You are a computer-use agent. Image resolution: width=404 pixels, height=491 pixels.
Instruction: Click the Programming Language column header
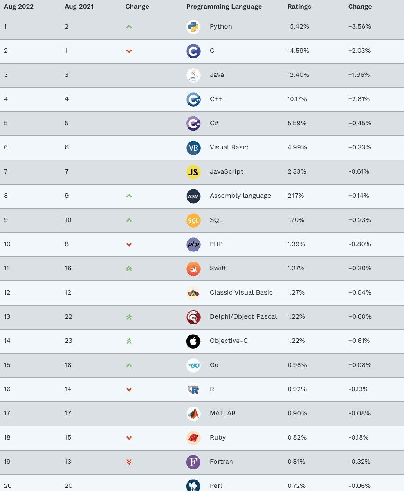[224, 7]
